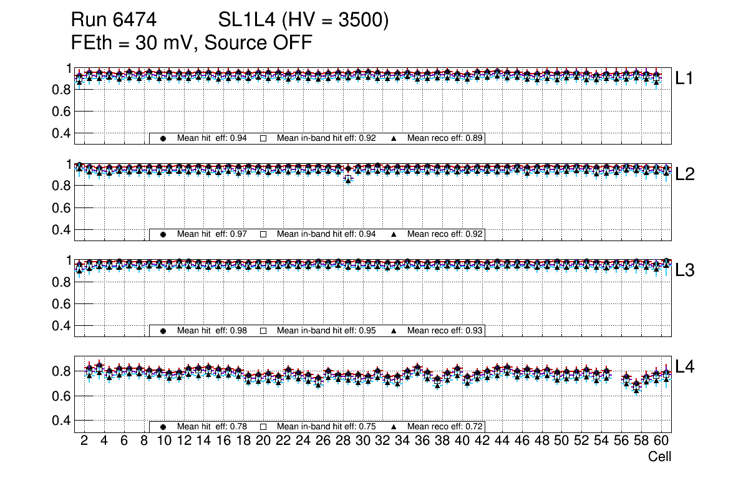Click the 'SL1L4 (HV = 3500)' title
The image size is (746, 481).
(x=304, y=21)
